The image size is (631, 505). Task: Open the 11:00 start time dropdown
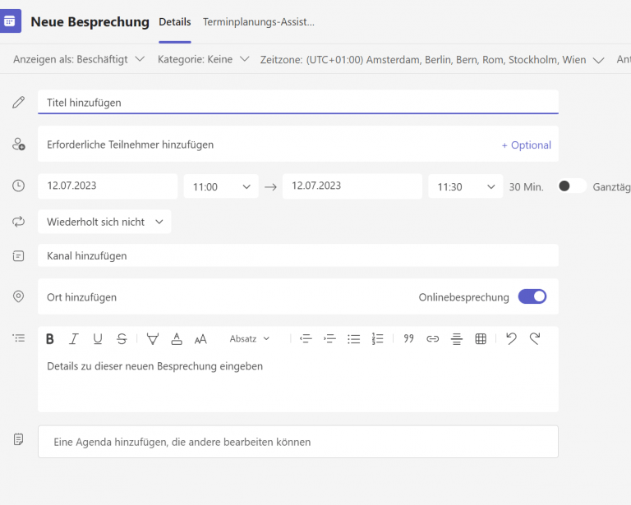pyautogui.click(x=221, y=186)
